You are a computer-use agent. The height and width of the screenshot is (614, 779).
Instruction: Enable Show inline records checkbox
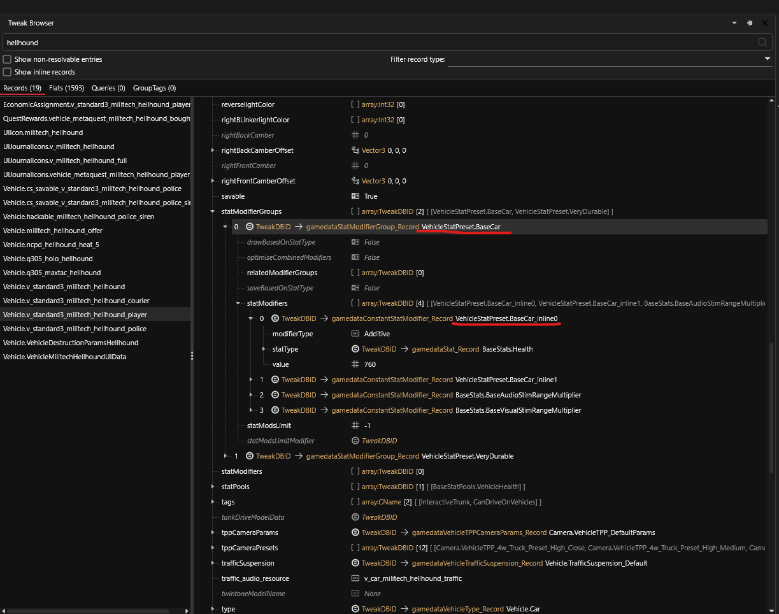pyautogui.click(x=7, y=72)
